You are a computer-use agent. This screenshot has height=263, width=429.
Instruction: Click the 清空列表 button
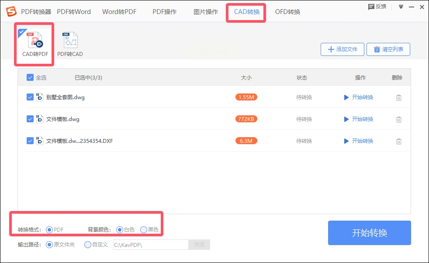click(x=388, y=49)
